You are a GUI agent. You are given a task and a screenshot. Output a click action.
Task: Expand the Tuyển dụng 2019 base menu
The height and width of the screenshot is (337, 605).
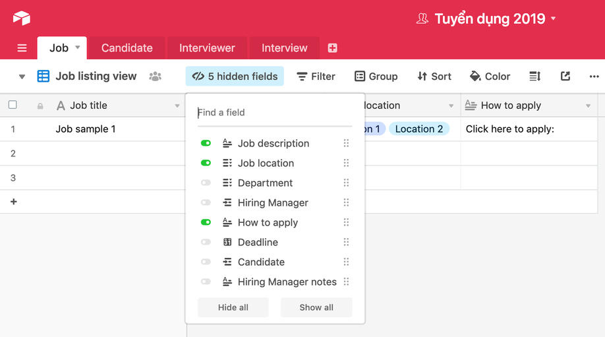(553, 18)
